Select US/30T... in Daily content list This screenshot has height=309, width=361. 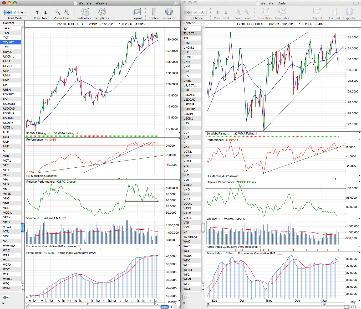coord(191,85)
